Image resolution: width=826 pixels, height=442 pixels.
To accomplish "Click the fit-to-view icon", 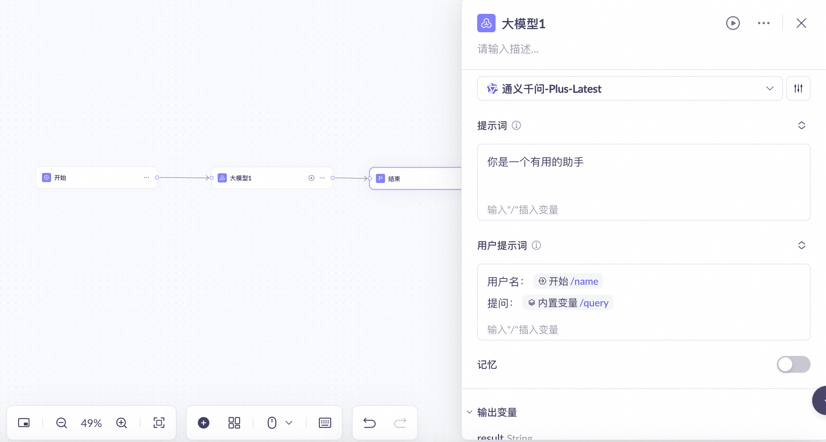I will point(159,423).
